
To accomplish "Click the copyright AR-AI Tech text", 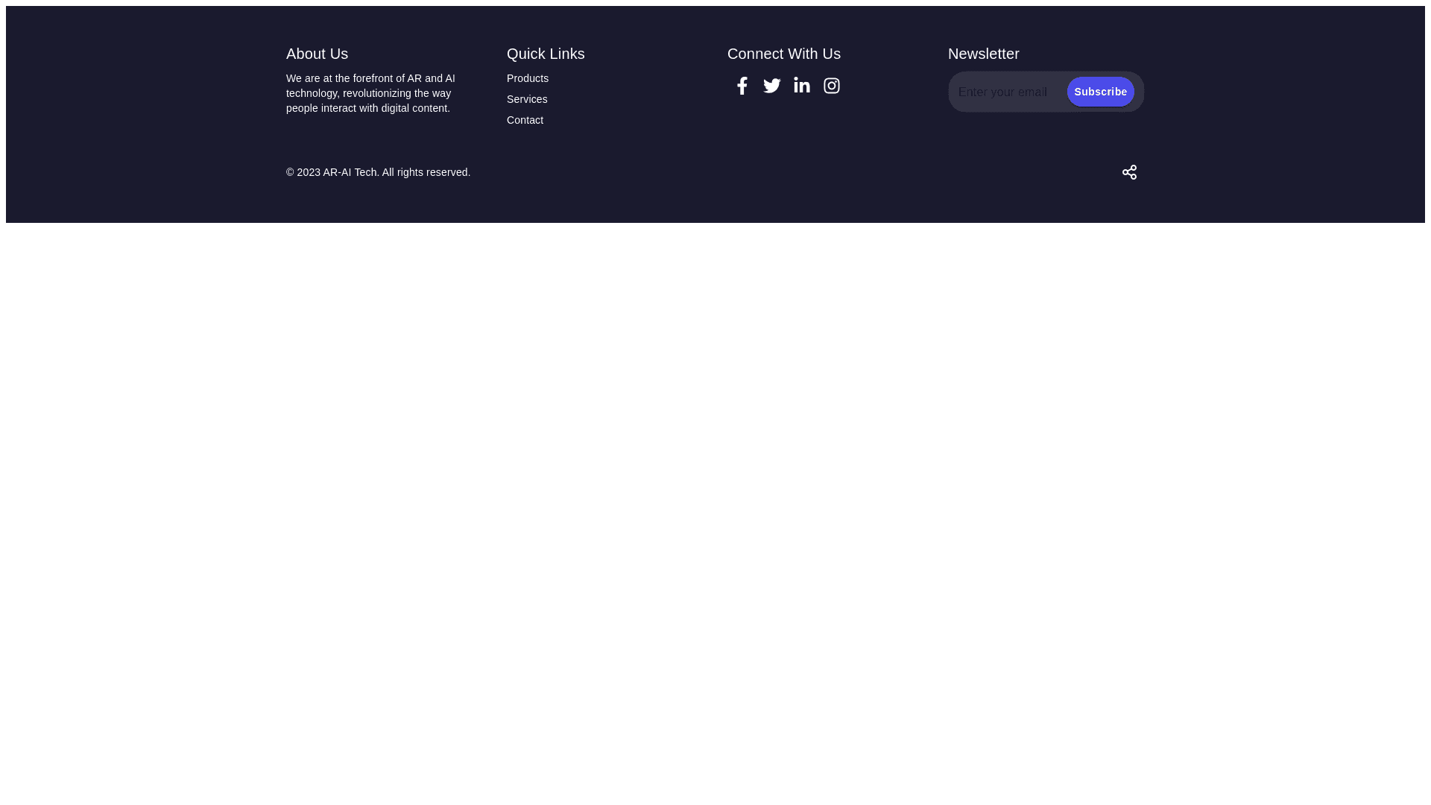I will (x=350, y=172).
